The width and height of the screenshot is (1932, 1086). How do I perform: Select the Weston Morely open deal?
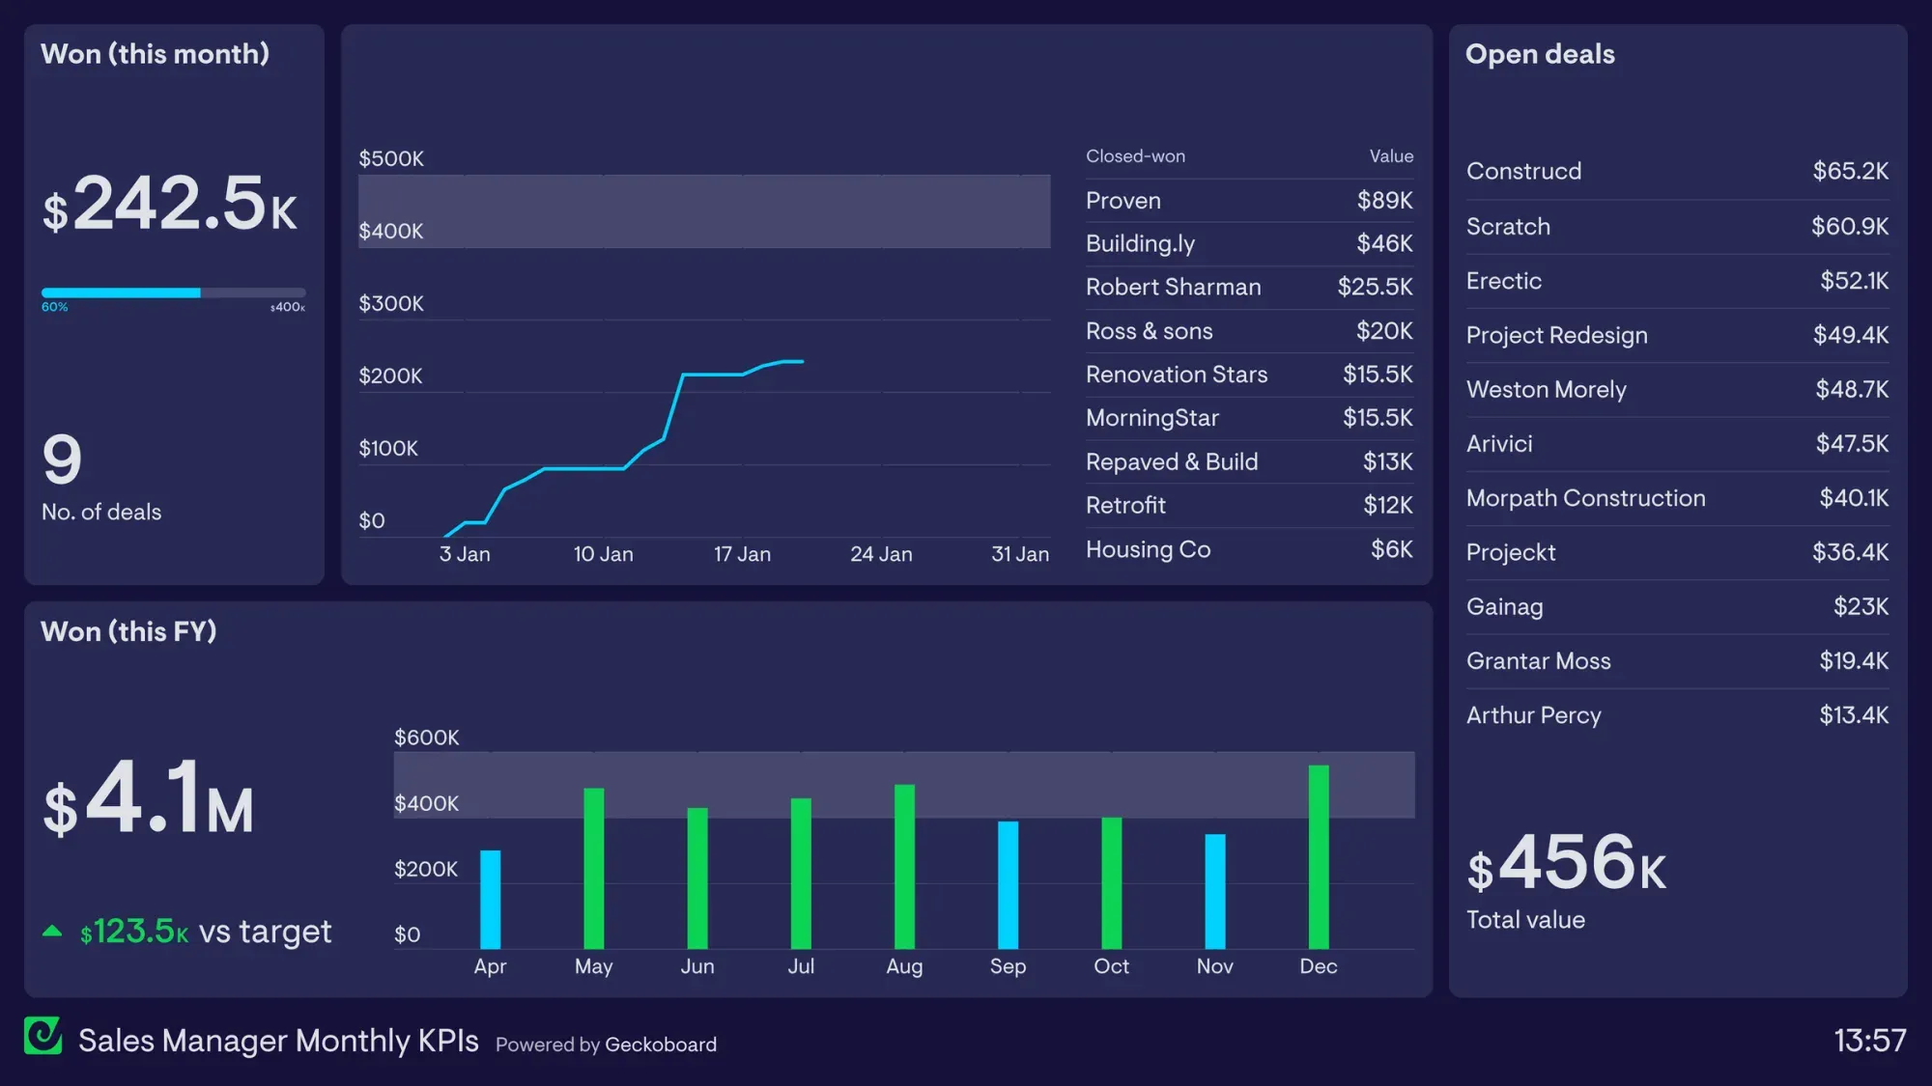coord(1677,389)
